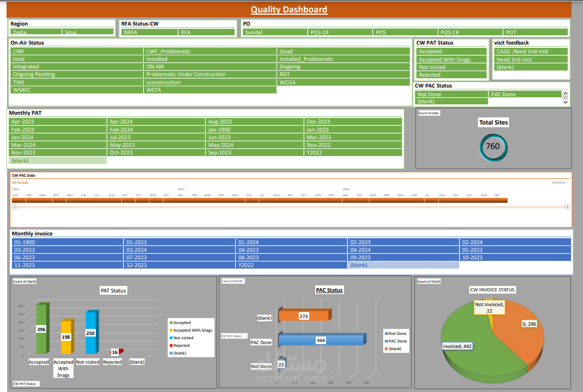Filter RFA Status-CW by NRFA
583x392 pixels.
pyautogui.click(x=150, y=32)
